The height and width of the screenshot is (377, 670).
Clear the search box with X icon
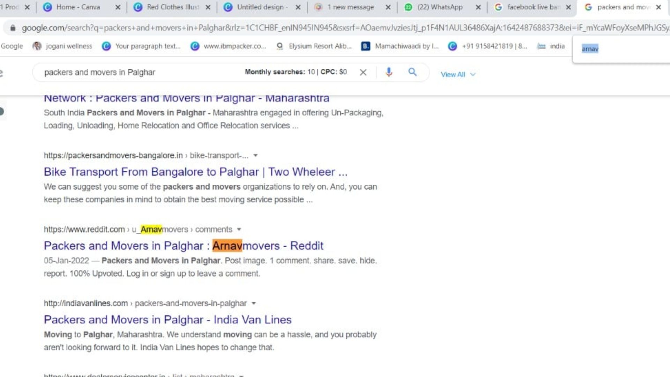(x=363, y=72)
